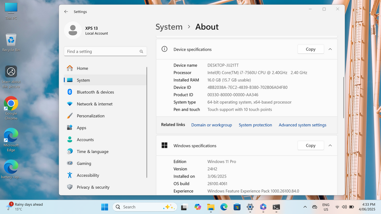Screen dimensions: 381x214
Task: Select the battery-rep desktop file
Action: point(11,169)
